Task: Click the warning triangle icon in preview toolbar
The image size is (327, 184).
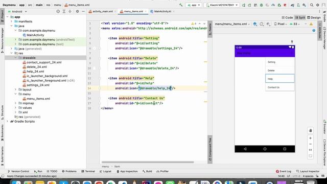Action: click(311, 24)
